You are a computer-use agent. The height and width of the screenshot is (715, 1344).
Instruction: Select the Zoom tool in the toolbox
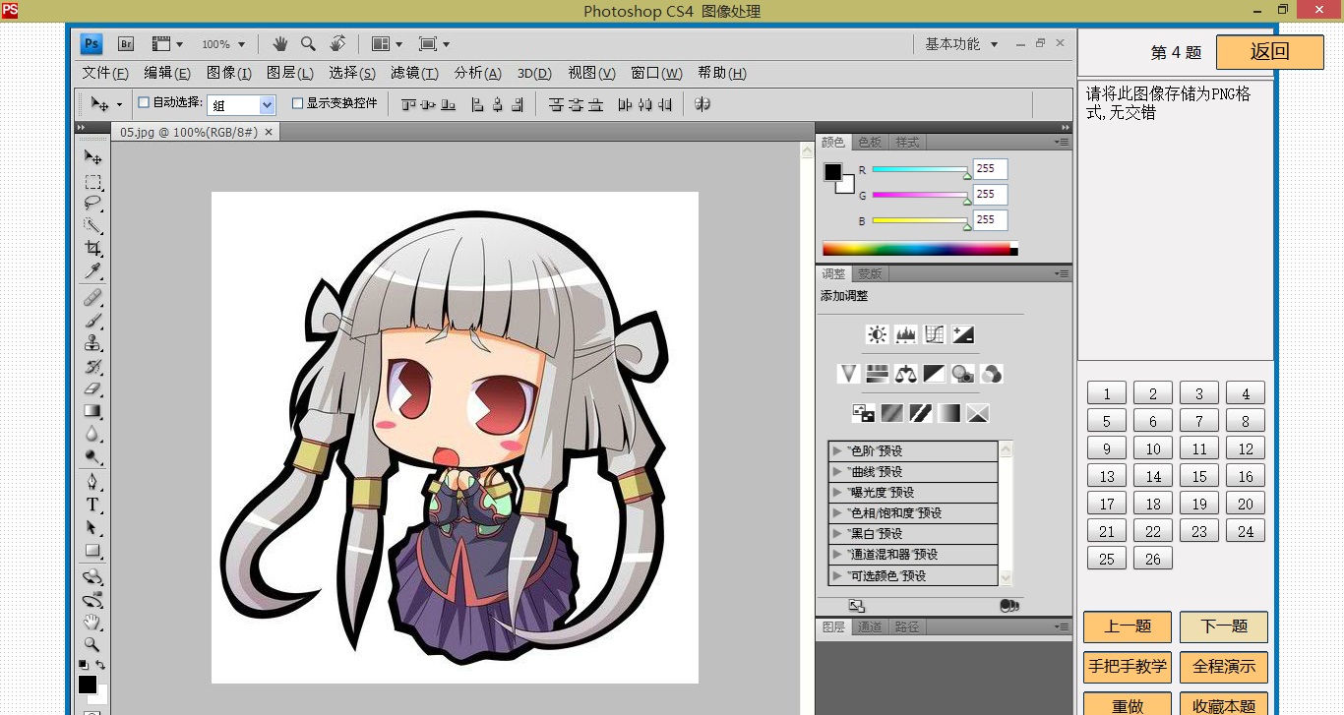pos(92,644)
